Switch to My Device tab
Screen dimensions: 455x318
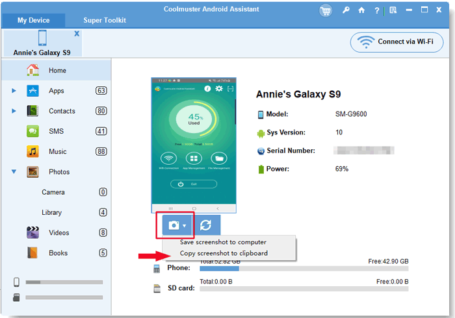33,20
